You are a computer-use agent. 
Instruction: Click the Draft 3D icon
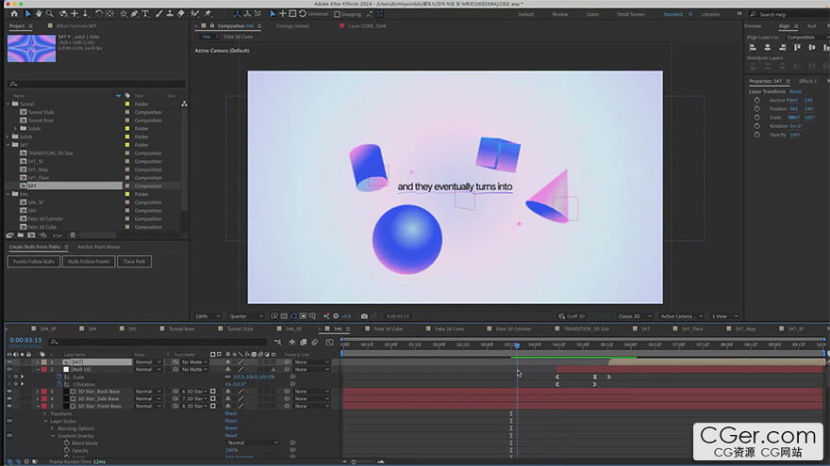tap(561, 316)
